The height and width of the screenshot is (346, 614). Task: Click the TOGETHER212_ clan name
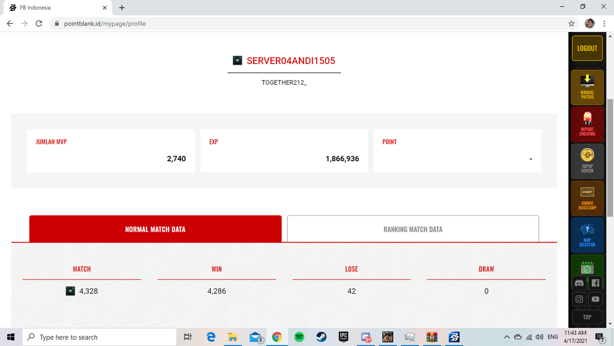pyautogui.click(x=284, y=82)
